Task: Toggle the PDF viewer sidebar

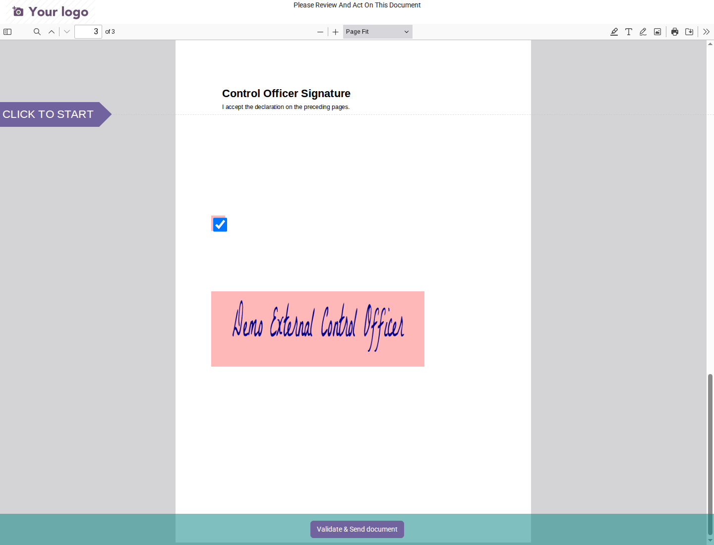Action: click(7, 32)
